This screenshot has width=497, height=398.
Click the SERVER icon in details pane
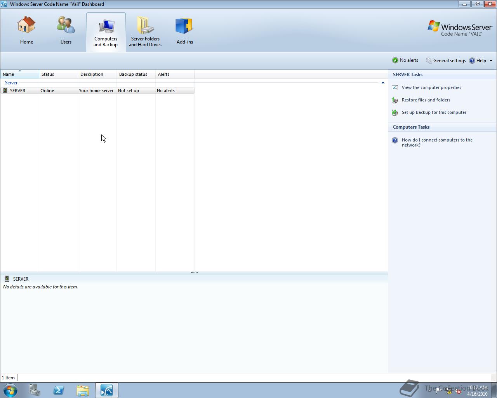pyautogui.click(x=7, y=279)
